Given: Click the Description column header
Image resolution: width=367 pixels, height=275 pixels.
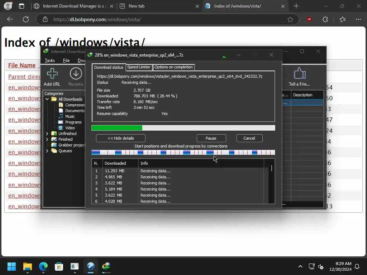Looking at the screenshot, I should pyautogui.click(x=307, y=95).
